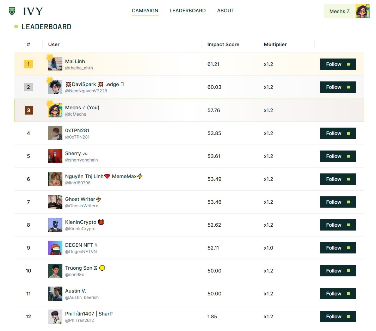Open the Mechs Z profile avatar in header
The height and width of the screenshot is (331, 376).
coord(362,11)
